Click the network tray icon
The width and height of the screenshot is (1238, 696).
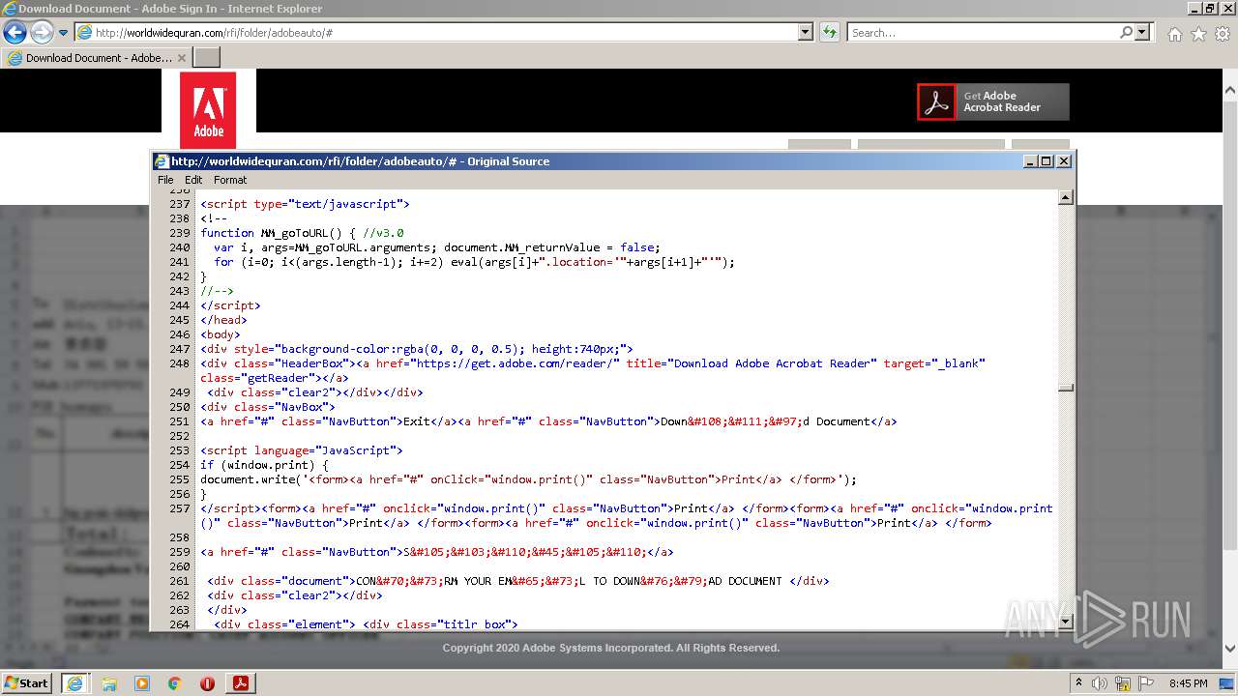point(1122,683)
